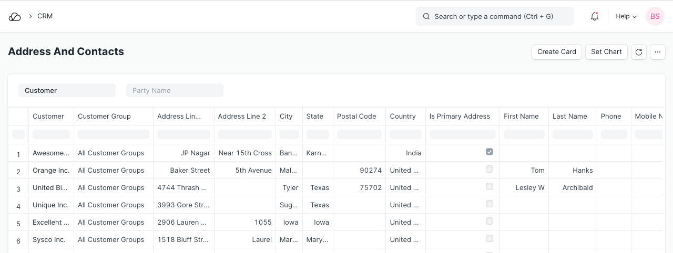The width and height of the screenshot is (673, 253).
Task: Select the Sysco Inc. customer cell
Action: click(x=49, y=240)
